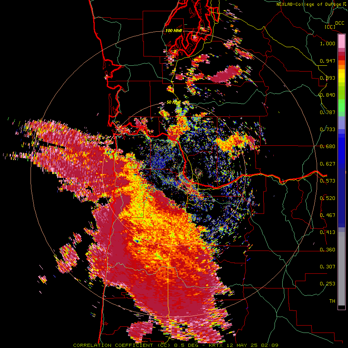
Task: Click the 0.5 DEG elevation text
Action: coord(186,345)
